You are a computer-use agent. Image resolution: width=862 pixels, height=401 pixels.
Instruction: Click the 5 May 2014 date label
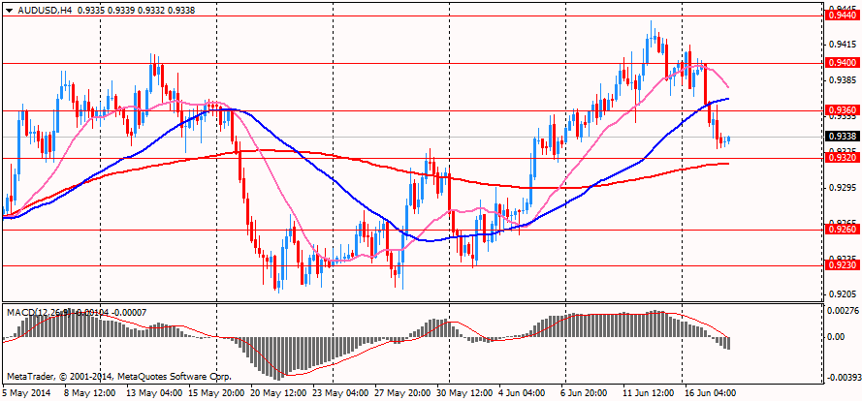click(x=26, y=393)
